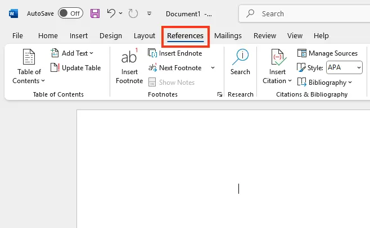Open the citation Style APA combo box
Screen dimensions: 370x228
pyautogui.click(x=344, y=68)
